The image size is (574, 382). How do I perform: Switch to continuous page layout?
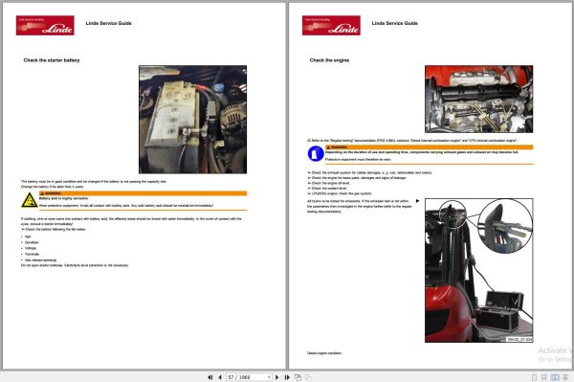(544, 377)
